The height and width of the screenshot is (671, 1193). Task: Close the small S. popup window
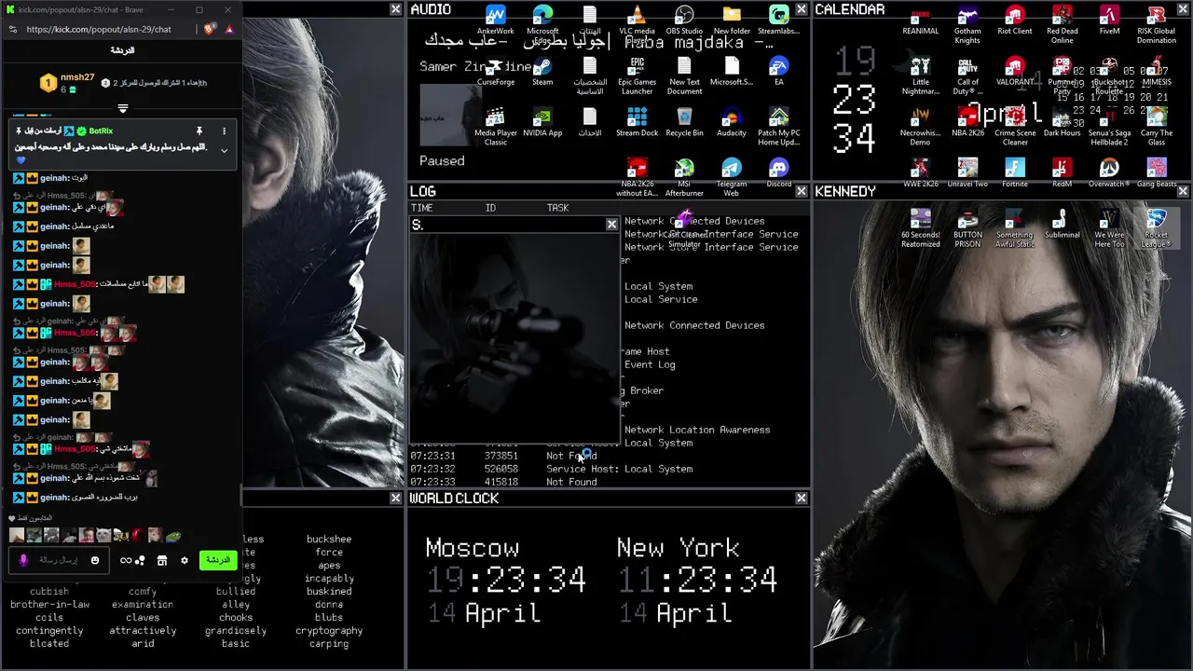click(611, 225)
